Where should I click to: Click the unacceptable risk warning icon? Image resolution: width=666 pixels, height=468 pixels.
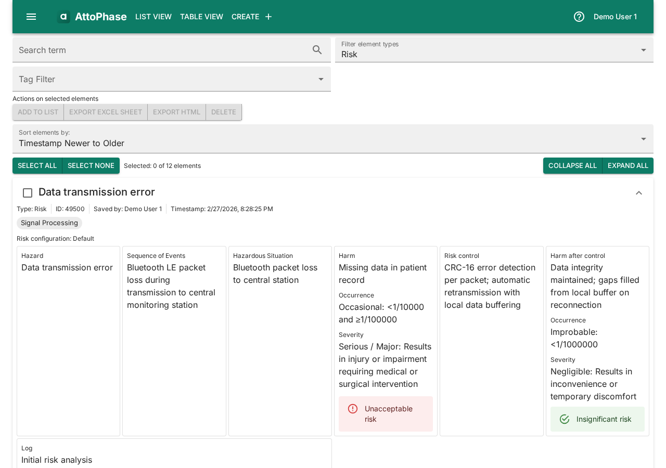click(x=353, y=410)
